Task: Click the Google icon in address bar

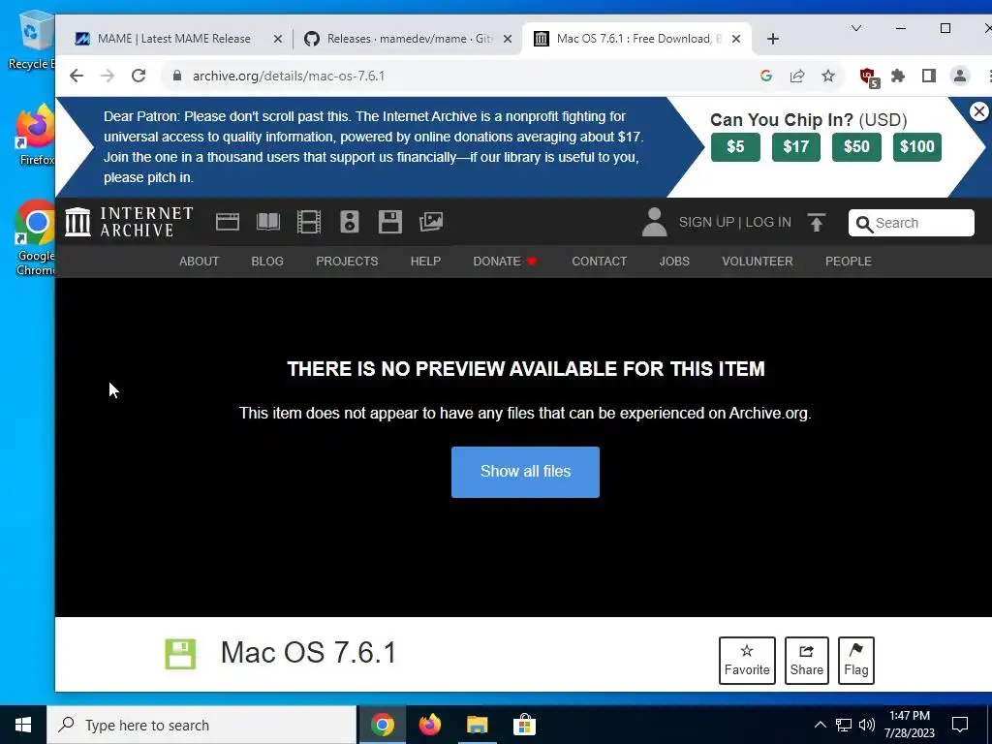Action: (x=766, y=76)
